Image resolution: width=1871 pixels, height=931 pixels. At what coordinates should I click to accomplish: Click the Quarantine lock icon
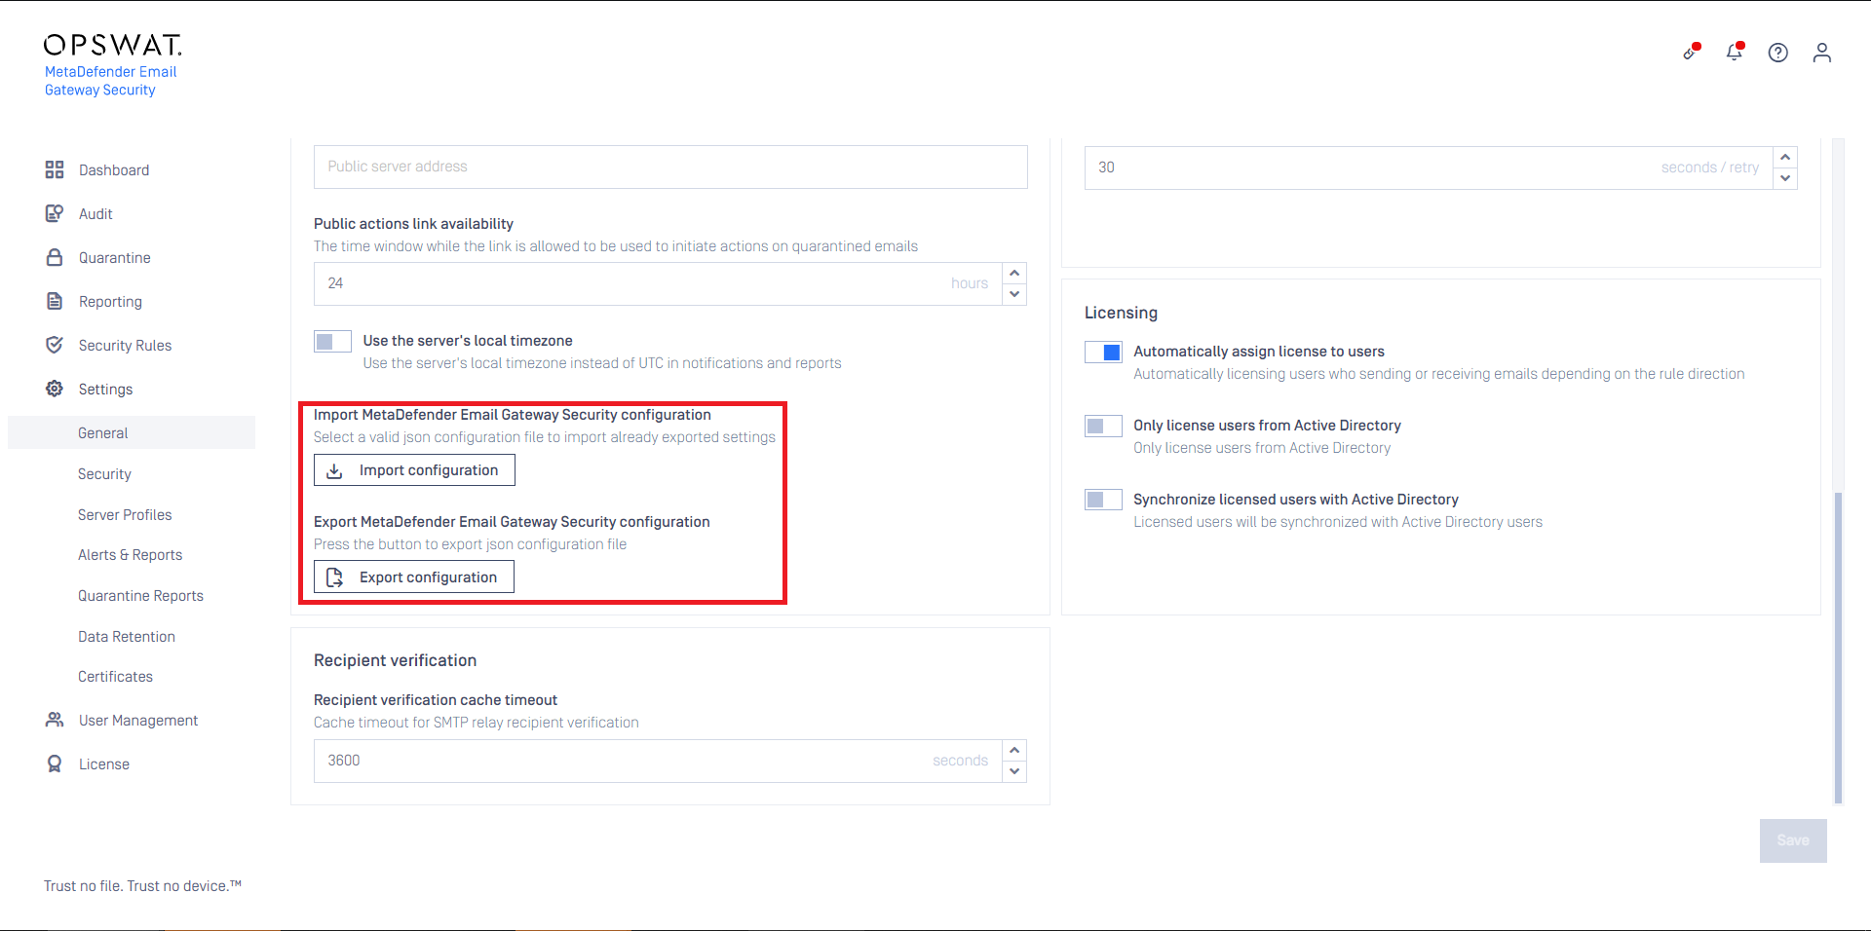(x=55, y=257)
